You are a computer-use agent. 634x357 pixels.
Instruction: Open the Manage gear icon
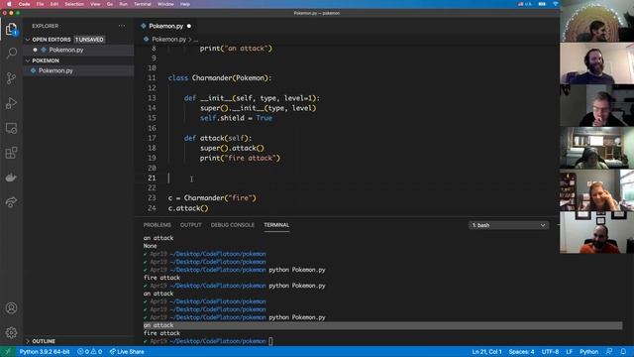pyautogui.click(x=11, y=333)
